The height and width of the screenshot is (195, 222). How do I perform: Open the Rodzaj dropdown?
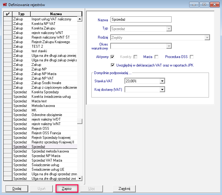click(x=207, y=38)
